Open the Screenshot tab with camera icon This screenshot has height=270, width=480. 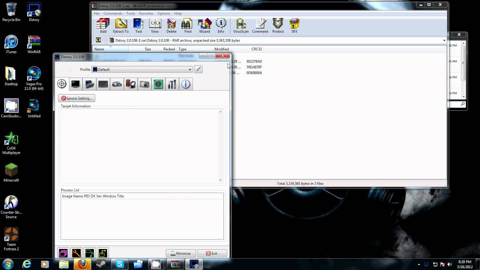[145, 84]
